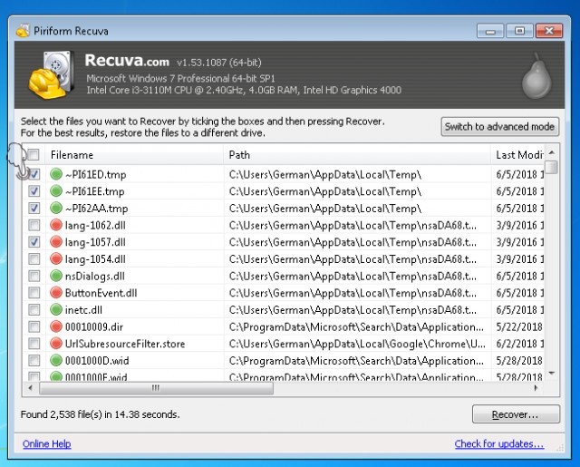Image resolution: width=580 pixels, height=467 pixels.
Task: Open the Check for updates link
Action: [x=499, y=443]
